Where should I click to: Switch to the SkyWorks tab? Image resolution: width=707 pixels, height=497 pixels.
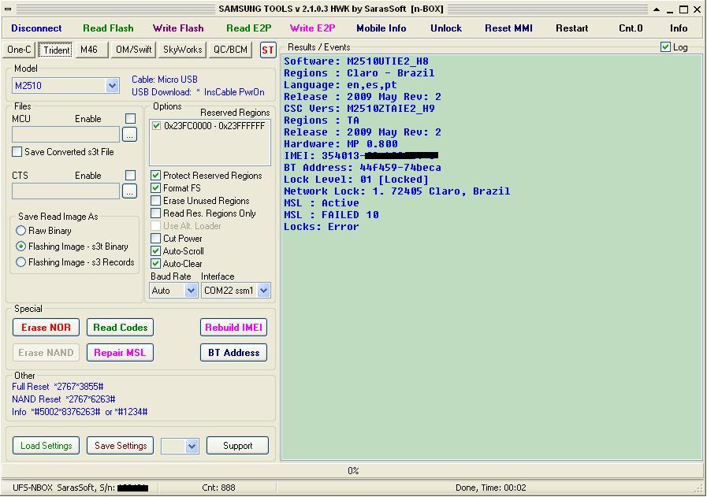click(x=182, y=50)
